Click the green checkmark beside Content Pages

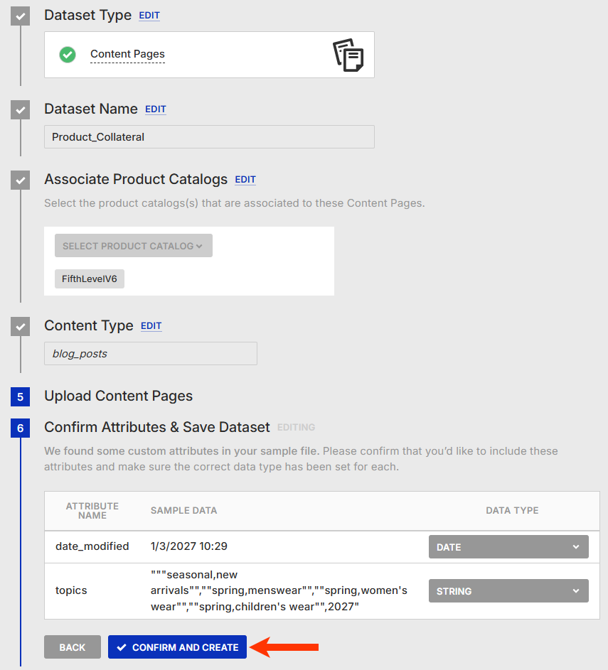tap(68, 54)
